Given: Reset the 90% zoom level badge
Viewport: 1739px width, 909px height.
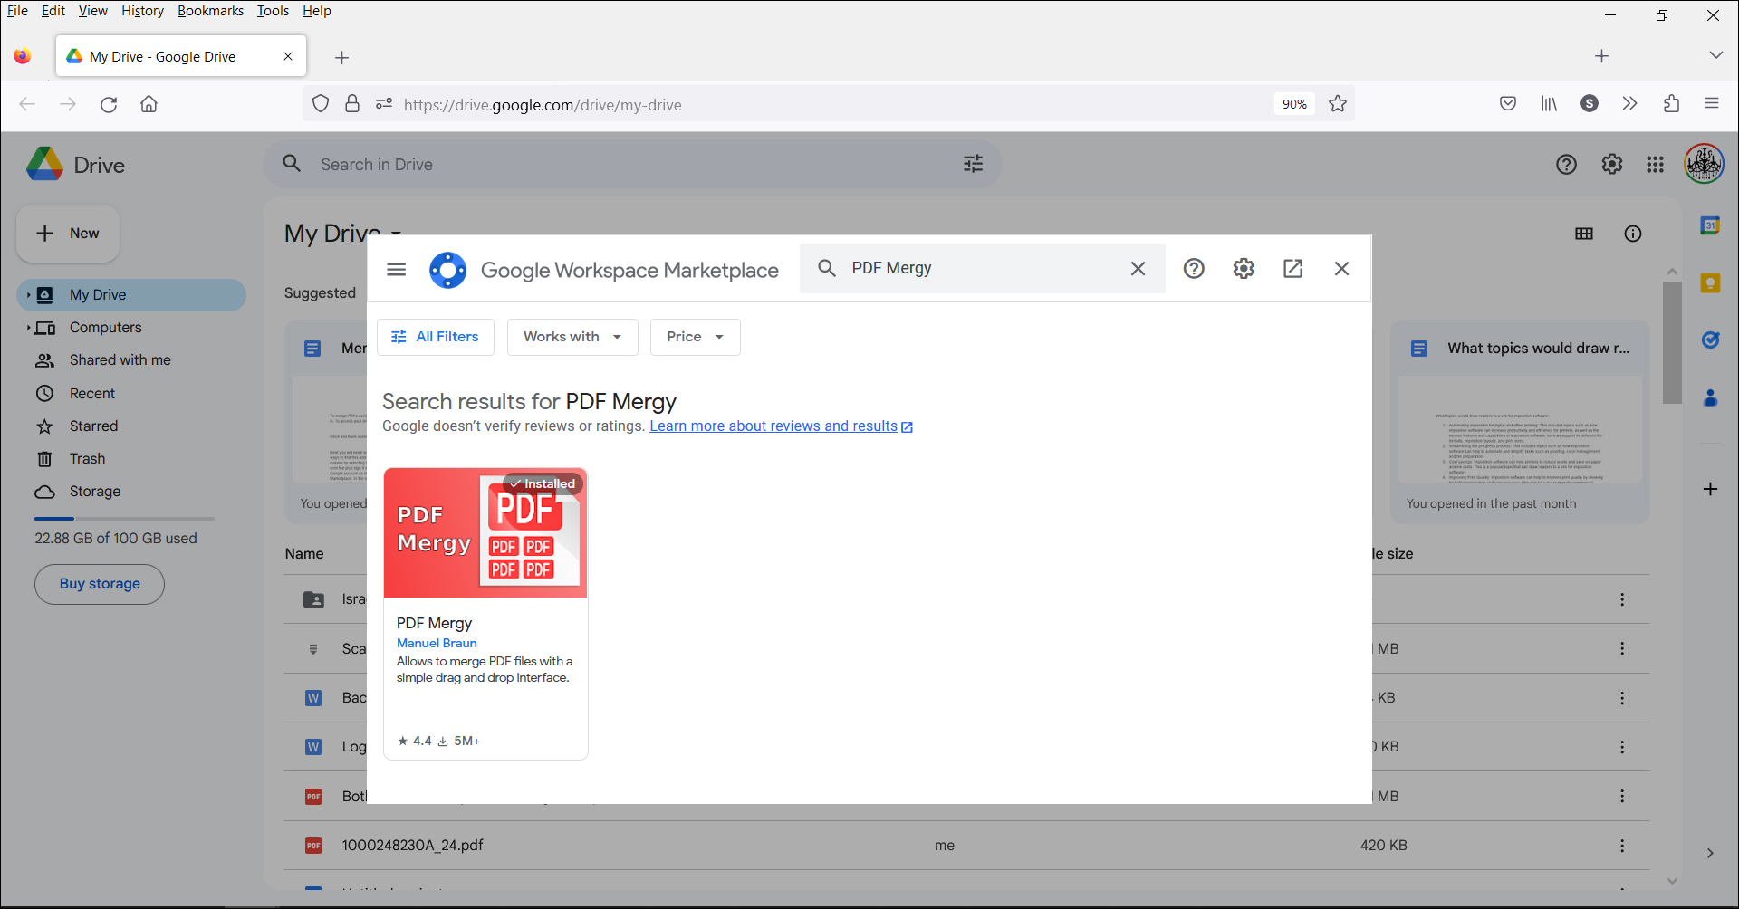Looking at the screenshot, I should pos(1294,104).
